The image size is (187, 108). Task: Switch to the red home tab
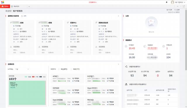[5, 6]
